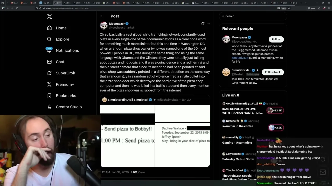The height and width of the screenshot is (186, 332).
Task: Click the browser address bar URL
Action: coord(68,8)
